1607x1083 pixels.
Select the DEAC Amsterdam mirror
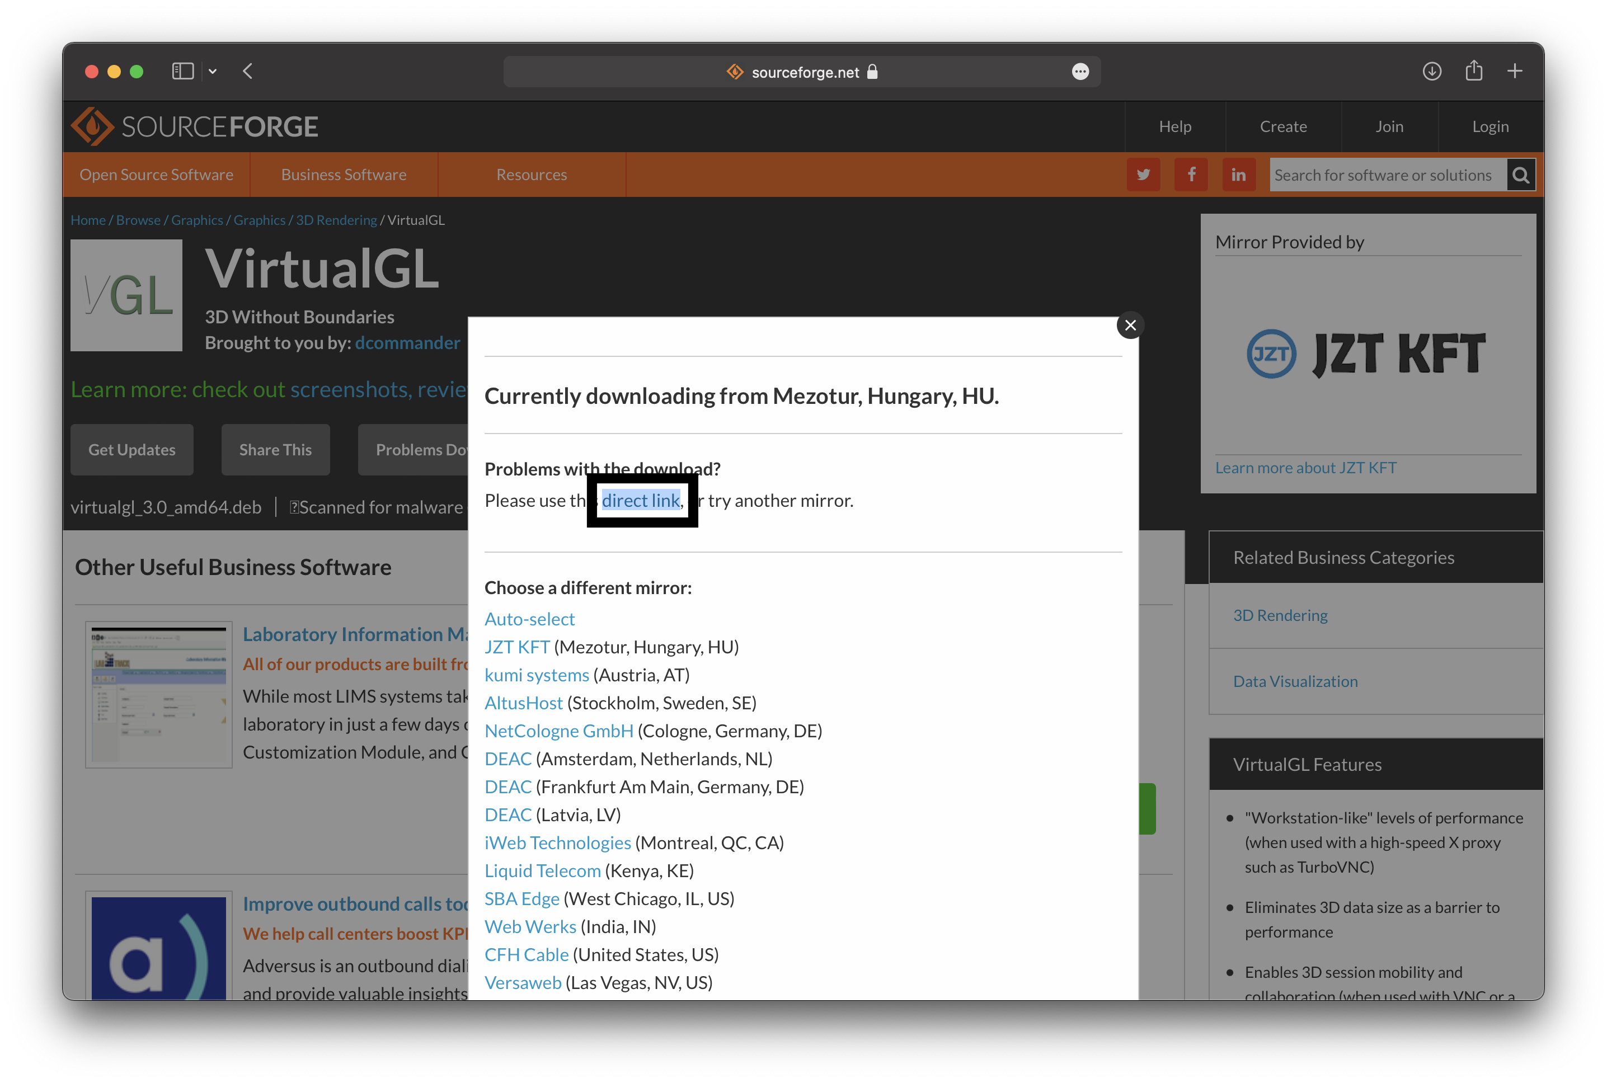point(508,759)
